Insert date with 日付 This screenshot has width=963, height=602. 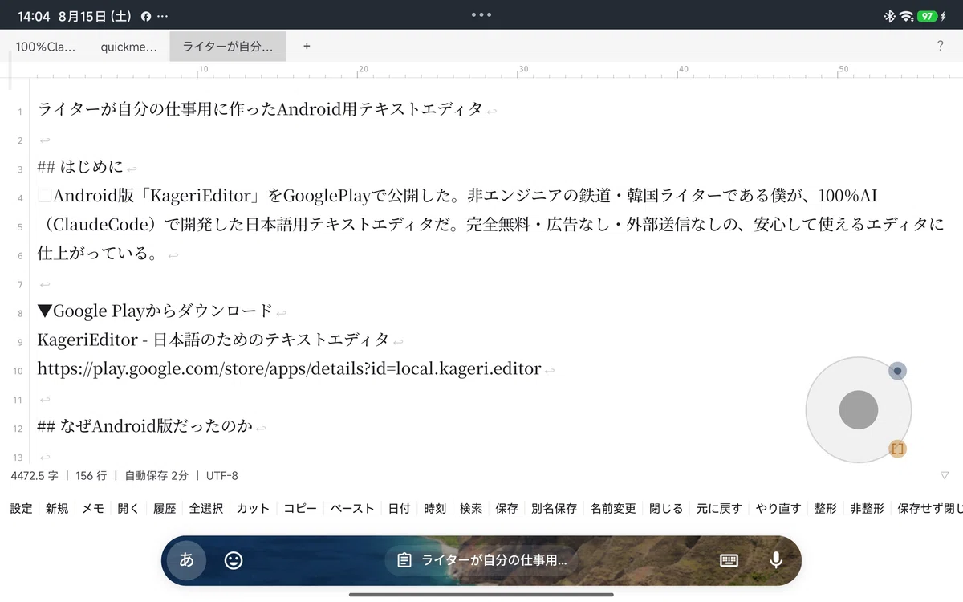pyautogui.click(x=399, y=509)
